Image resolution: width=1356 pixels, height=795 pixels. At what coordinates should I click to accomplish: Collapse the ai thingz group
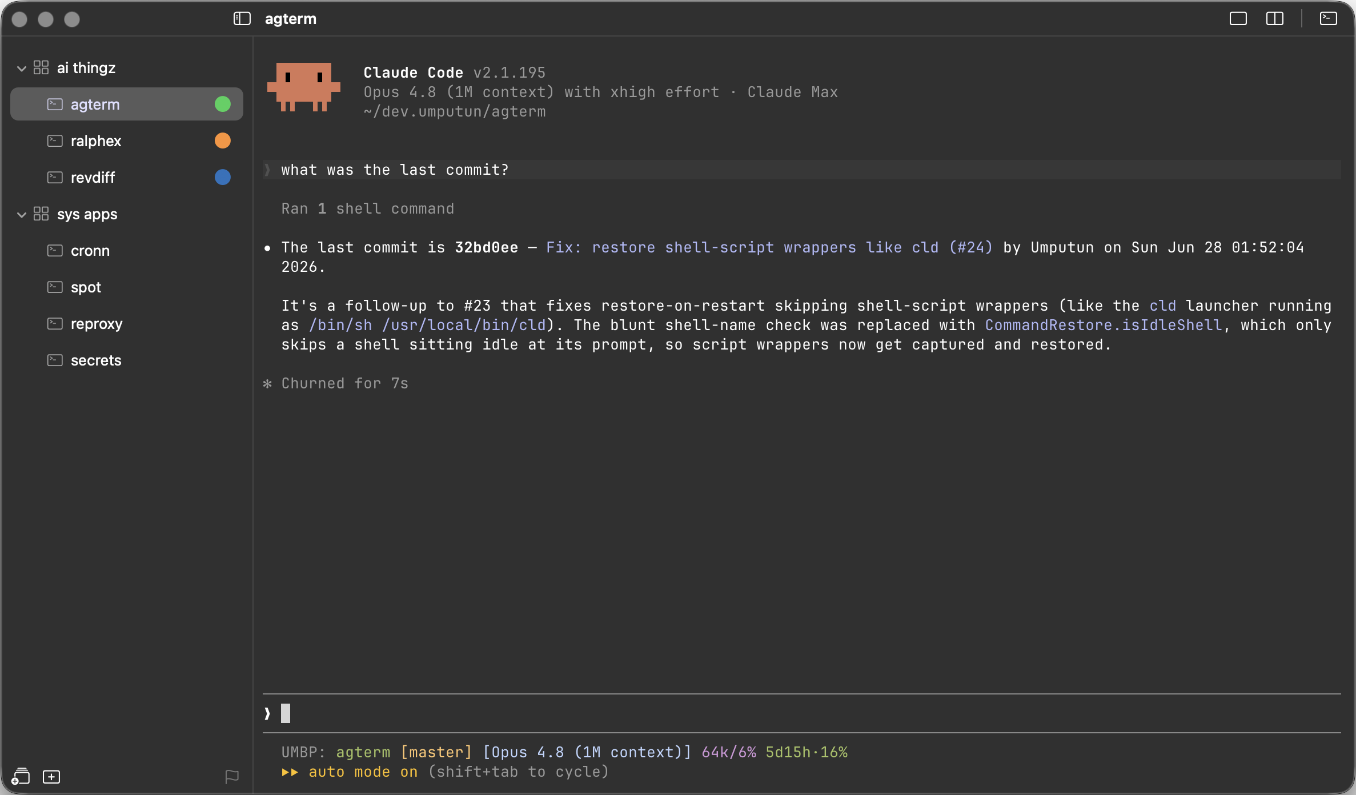22,69
